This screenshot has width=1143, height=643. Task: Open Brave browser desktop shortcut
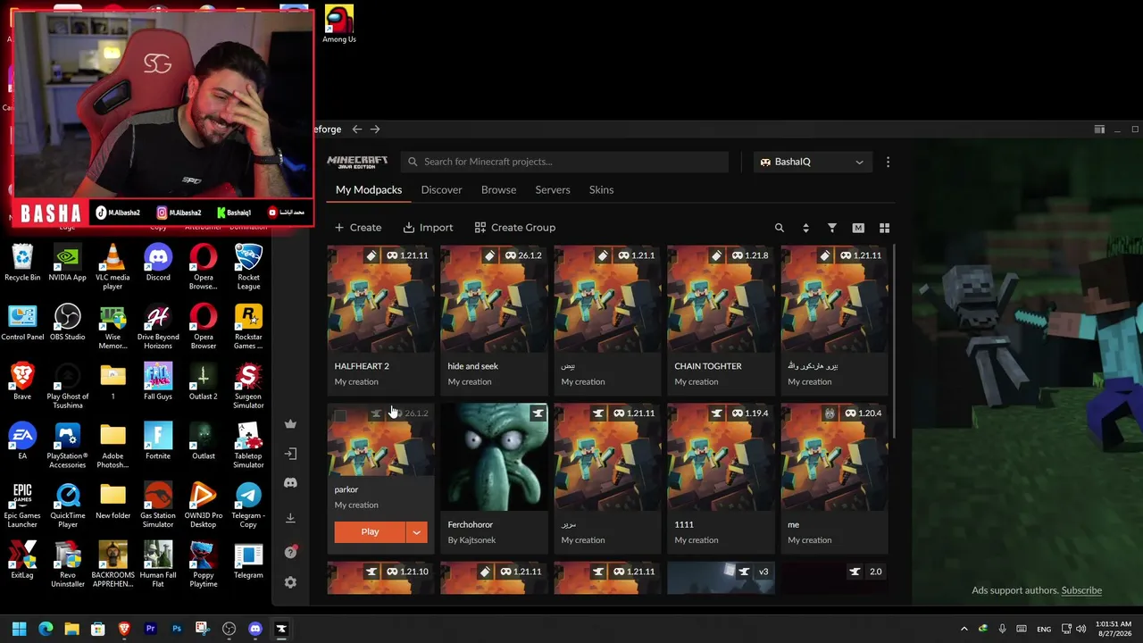click(22, 381)
